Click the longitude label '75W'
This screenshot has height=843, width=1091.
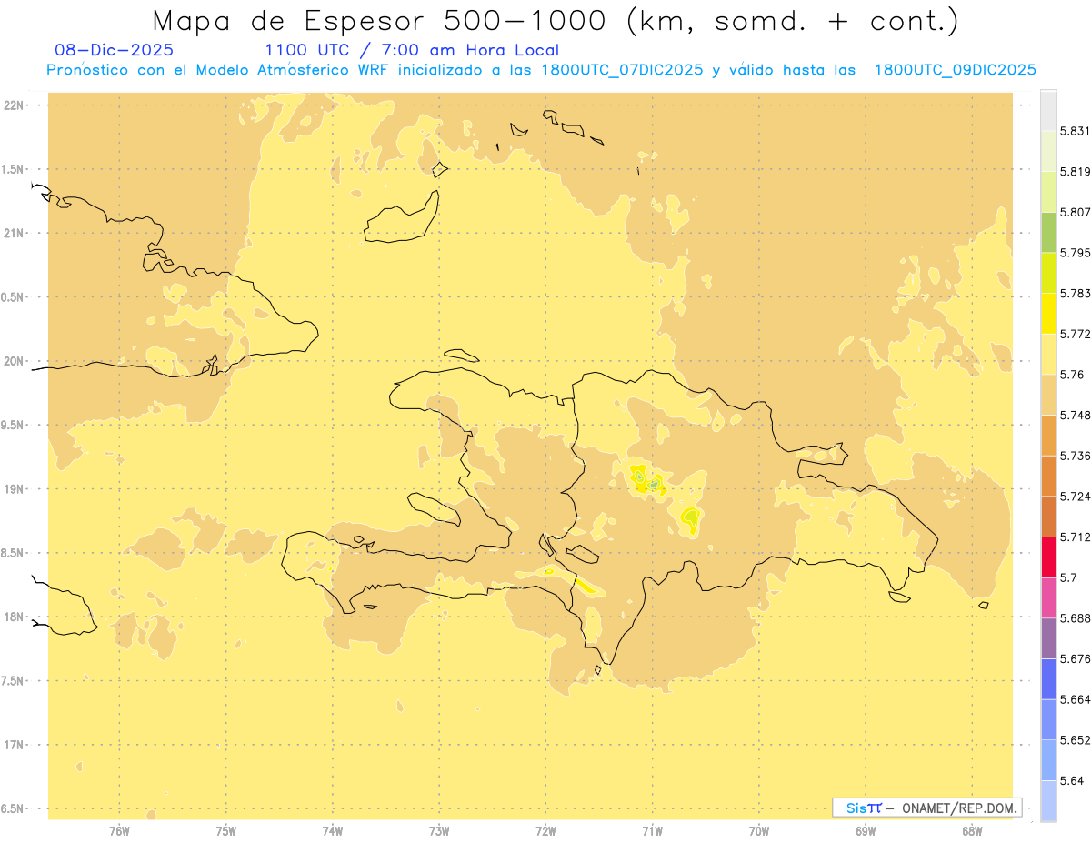(226, 831)
